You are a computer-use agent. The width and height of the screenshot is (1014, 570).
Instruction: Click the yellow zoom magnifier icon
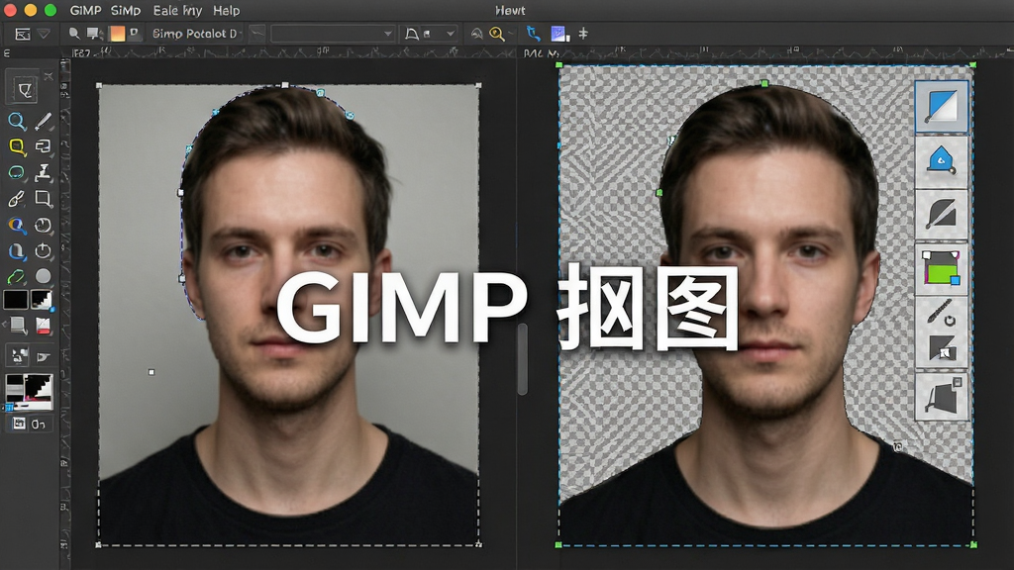click(x=497, y=34)
